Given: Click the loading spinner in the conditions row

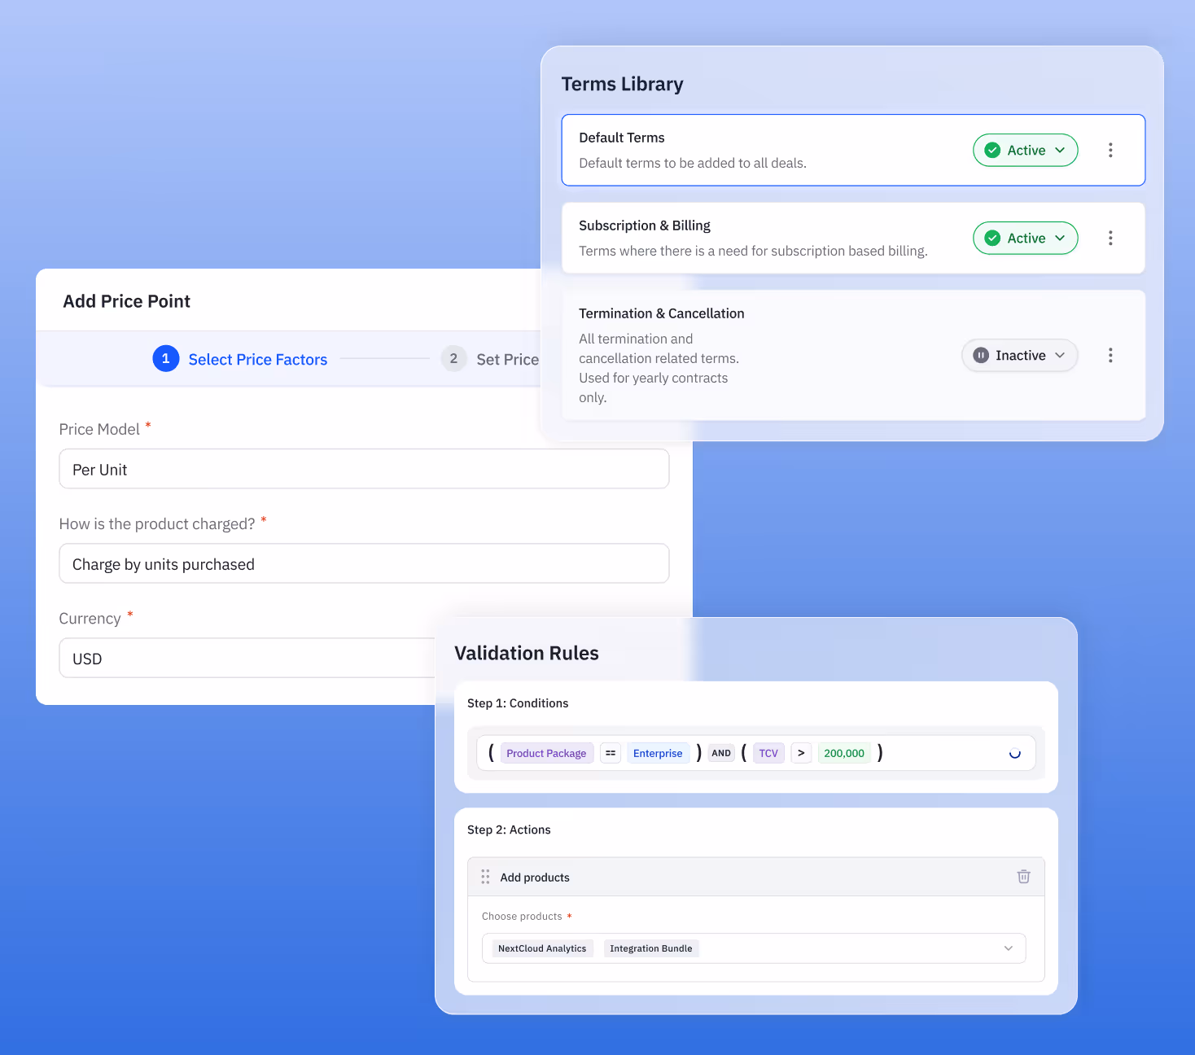Looking at the screenshot, I should tap(1014, 753).
